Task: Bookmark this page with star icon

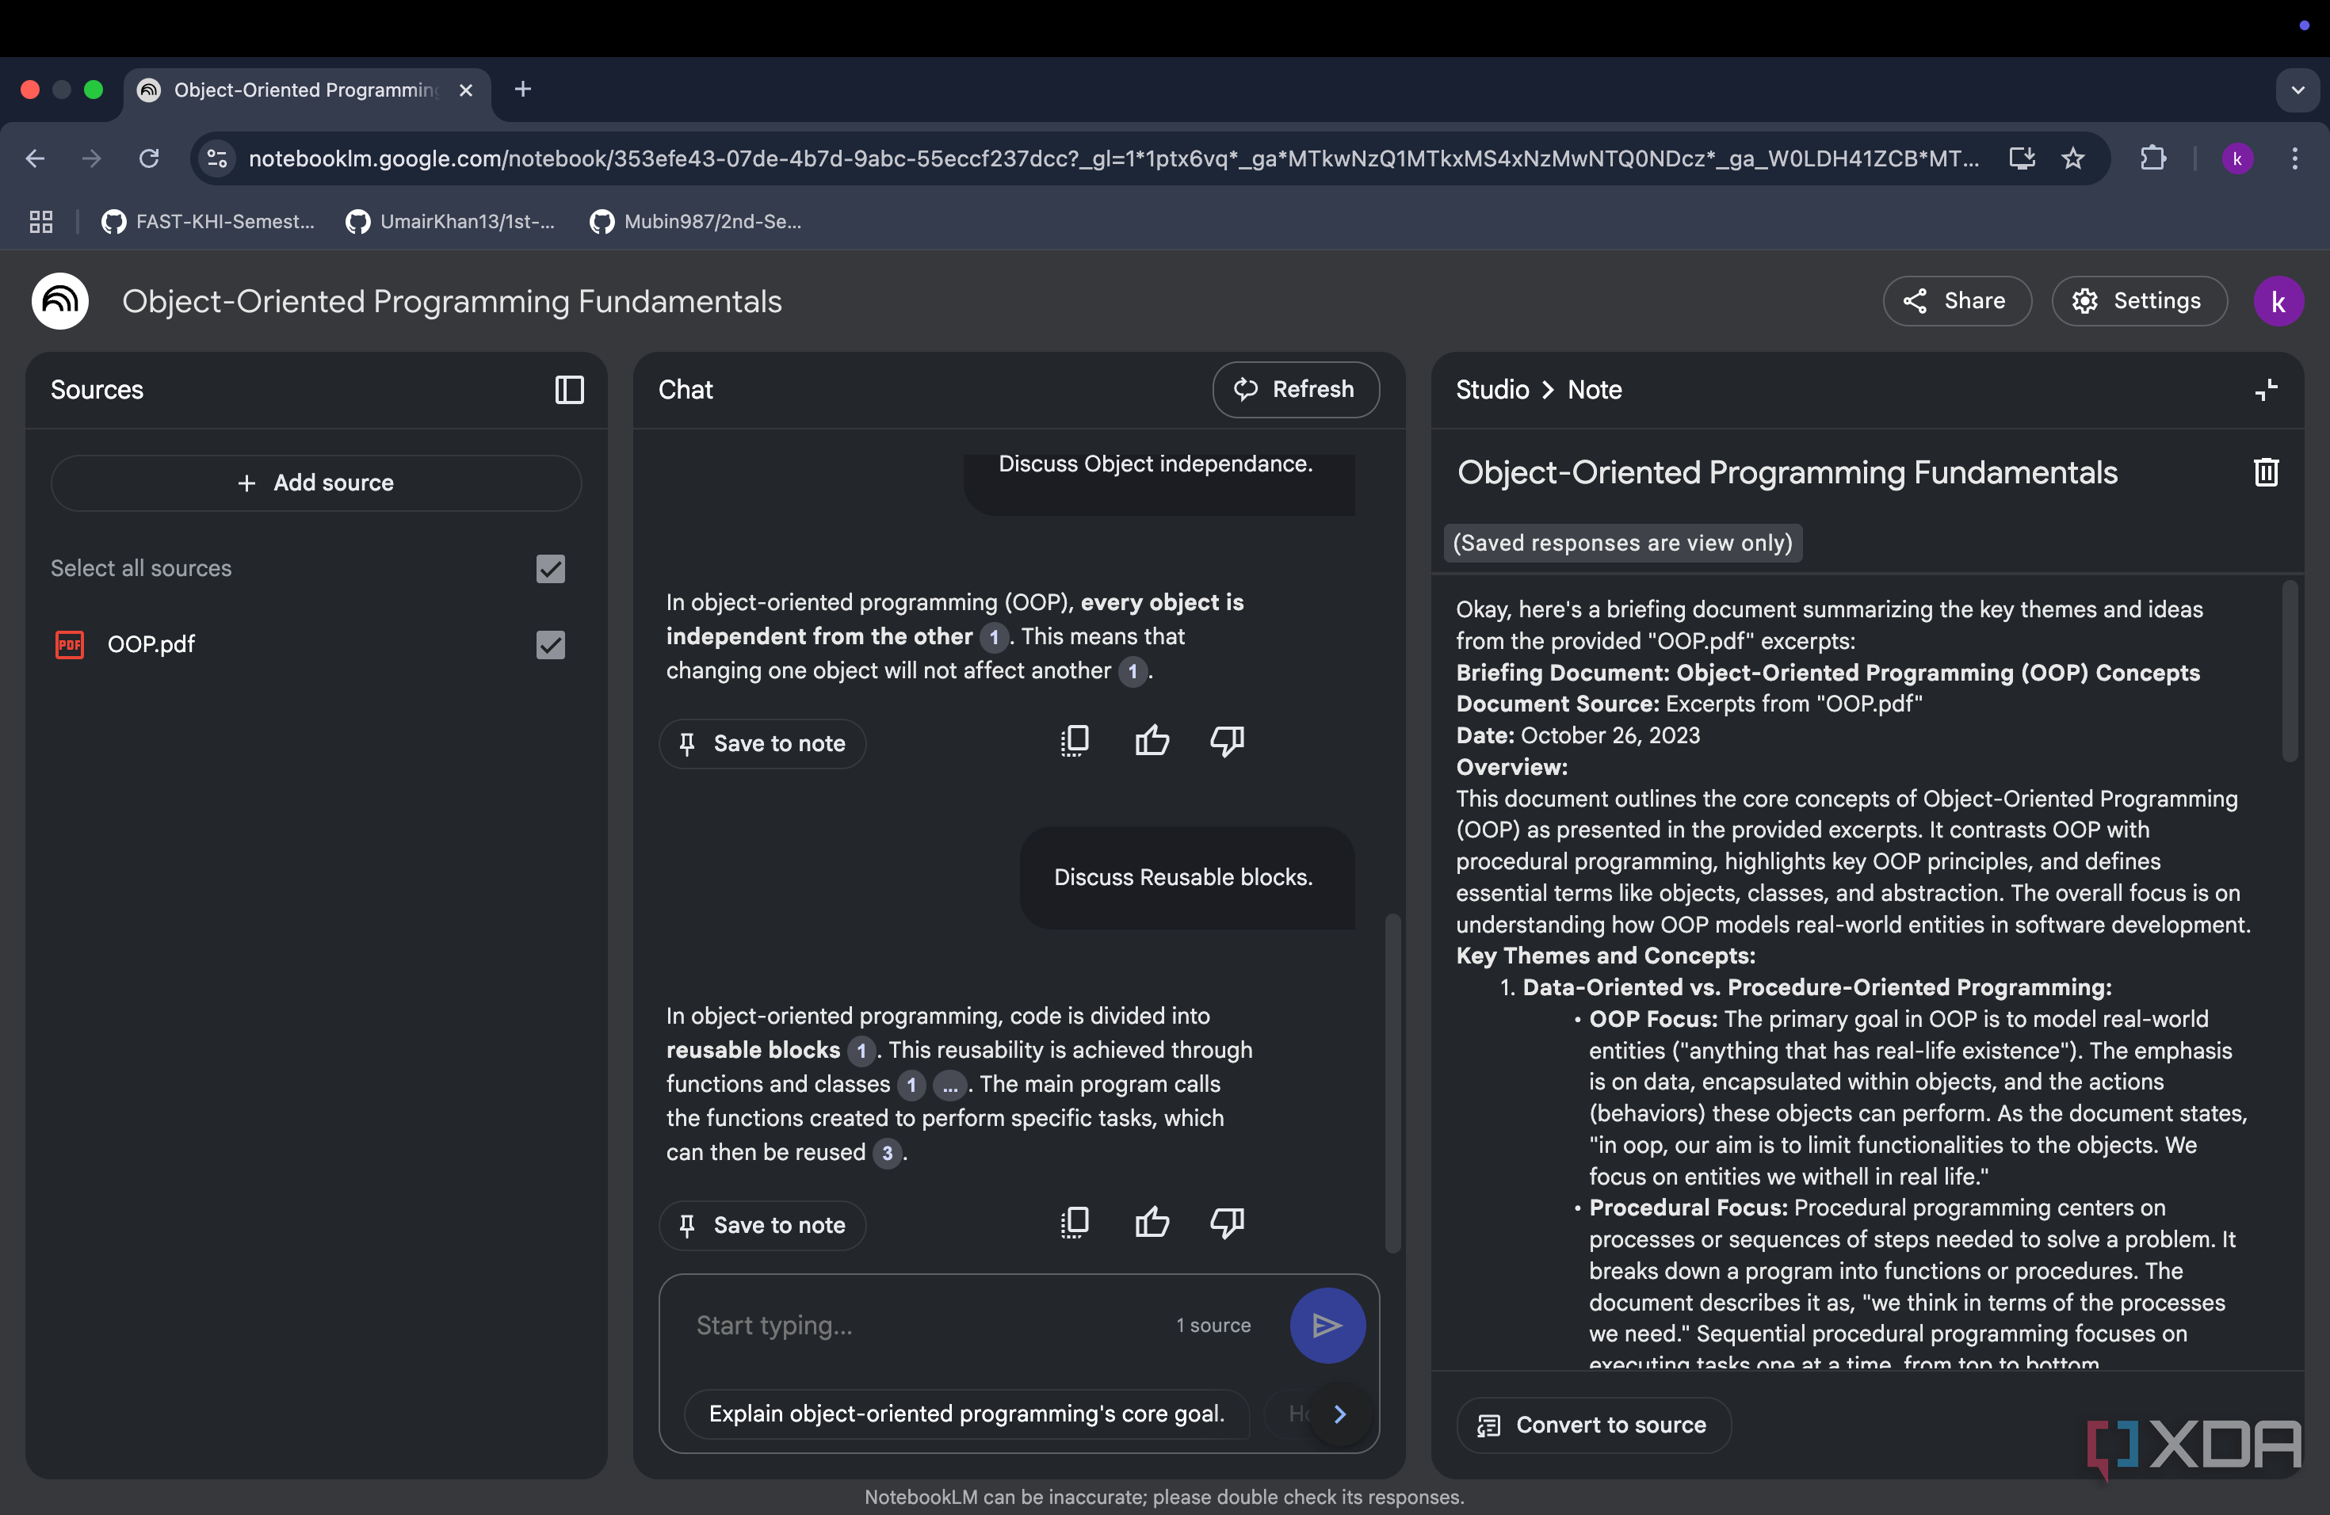Action: pyautogui.click(x=2072, y=158)
